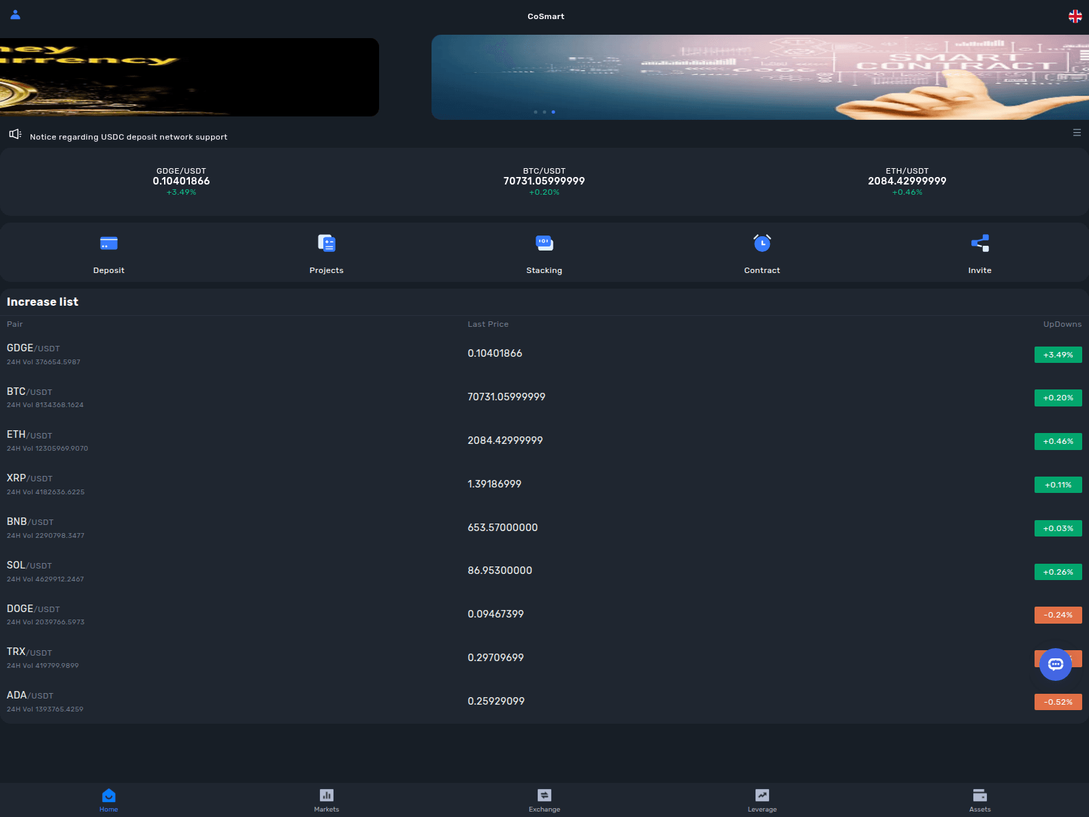This screenshot has height=817, width=1089.
Task: Open the Markets tab
Action: pos(326,800)
